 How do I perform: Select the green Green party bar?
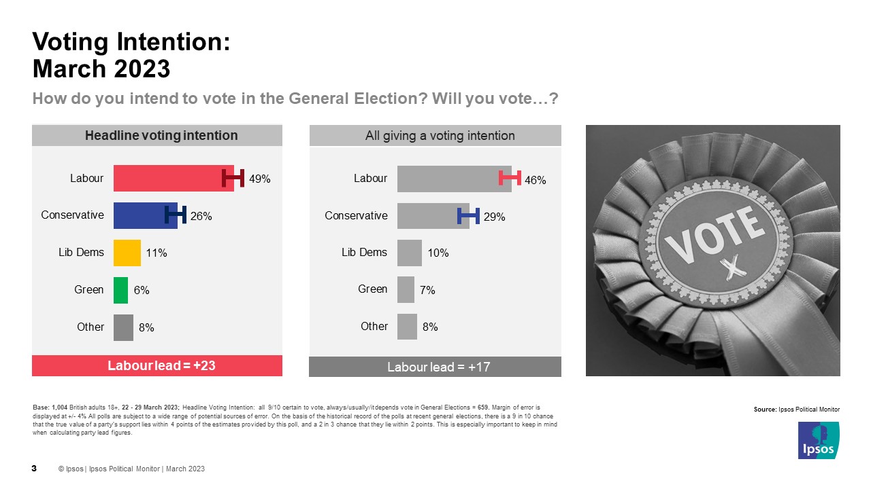pyautogui.click(x=120, y=289)
